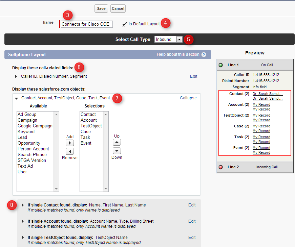Open first Dr. Sarah Sampl... contact link
Image resolution: width=295 pixels, height=247 pixels.
[268, 94]
